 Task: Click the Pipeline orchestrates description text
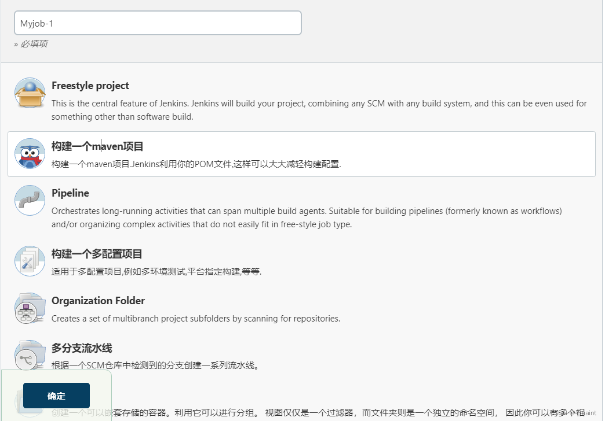point(307,217)
